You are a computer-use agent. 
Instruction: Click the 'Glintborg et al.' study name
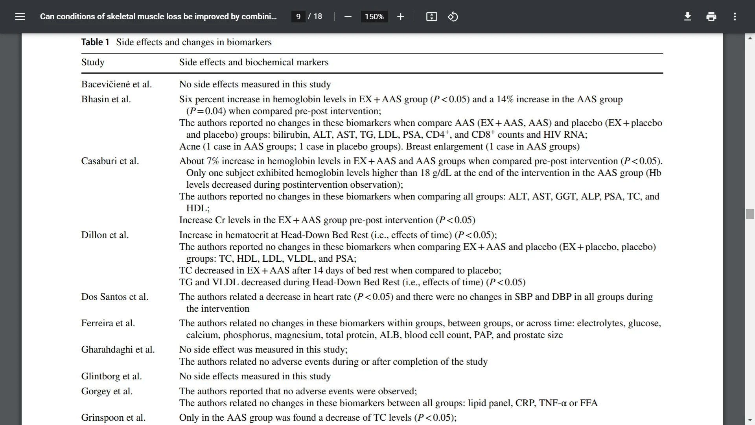(112, 376)
